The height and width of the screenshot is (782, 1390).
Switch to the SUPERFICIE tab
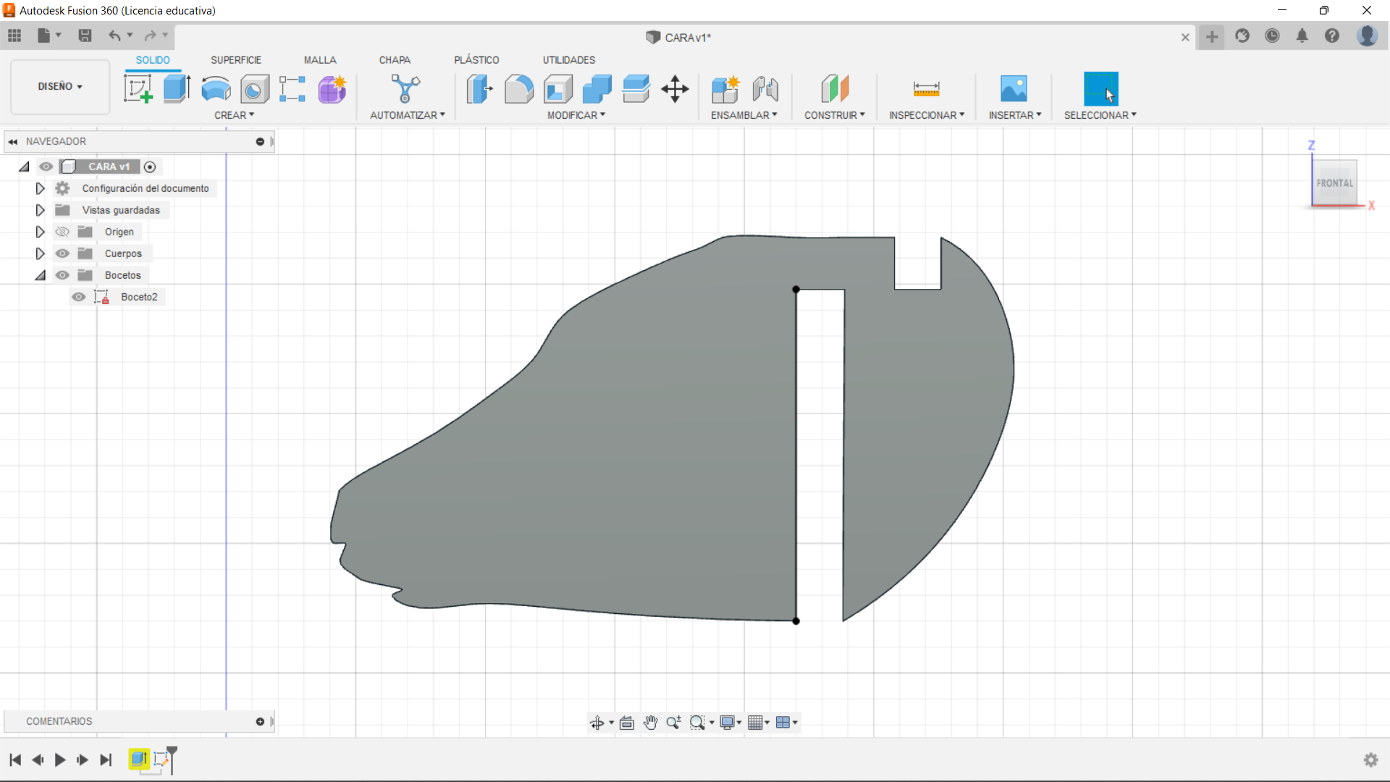(x=236, y=59)
